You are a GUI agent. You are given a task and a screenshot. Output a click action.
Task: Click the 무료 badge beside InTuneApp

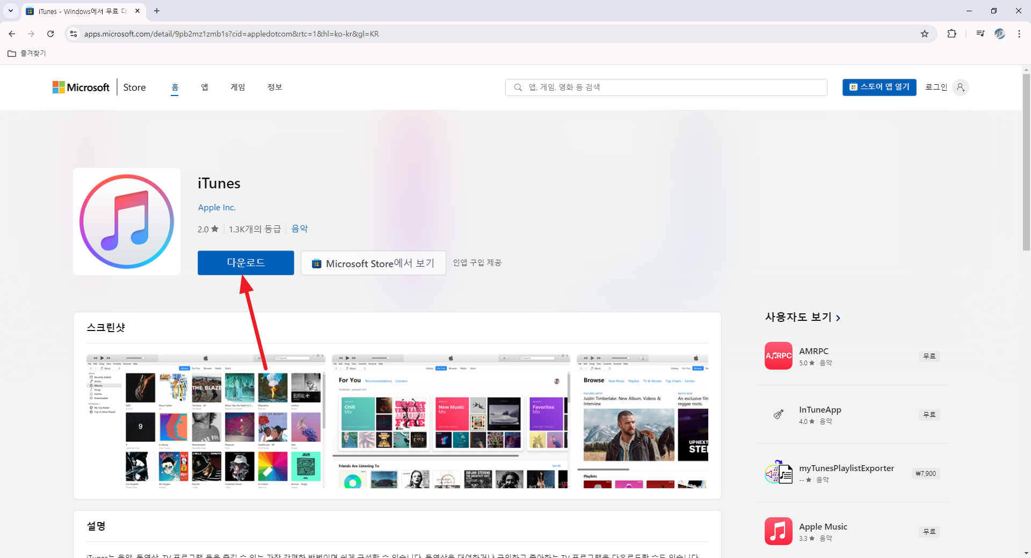point(929,415)
